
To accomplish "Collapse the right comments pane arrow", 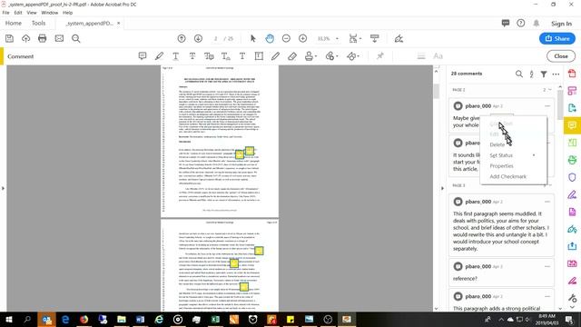I will coord(442,188).
